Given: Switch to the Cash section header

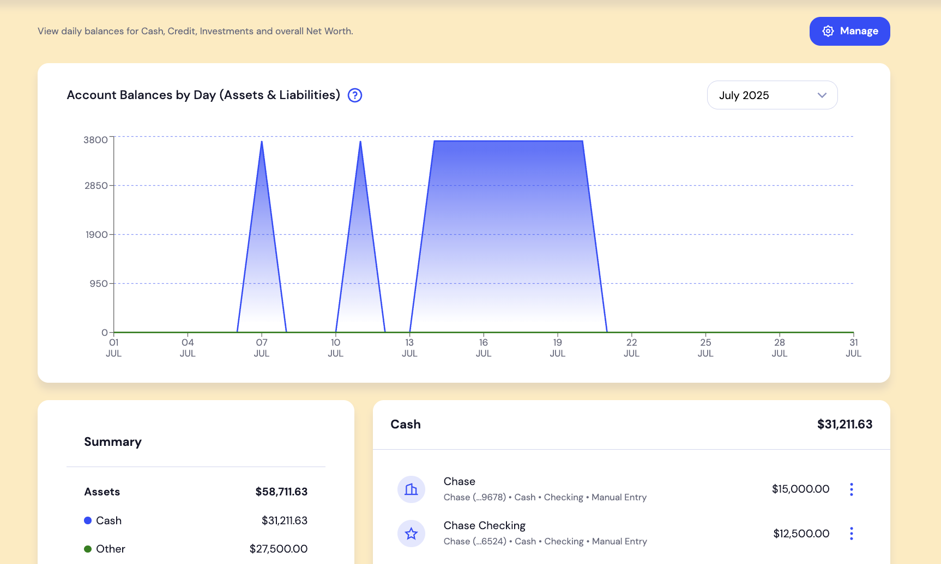Looking at the screenshot, I should (406, 424).
